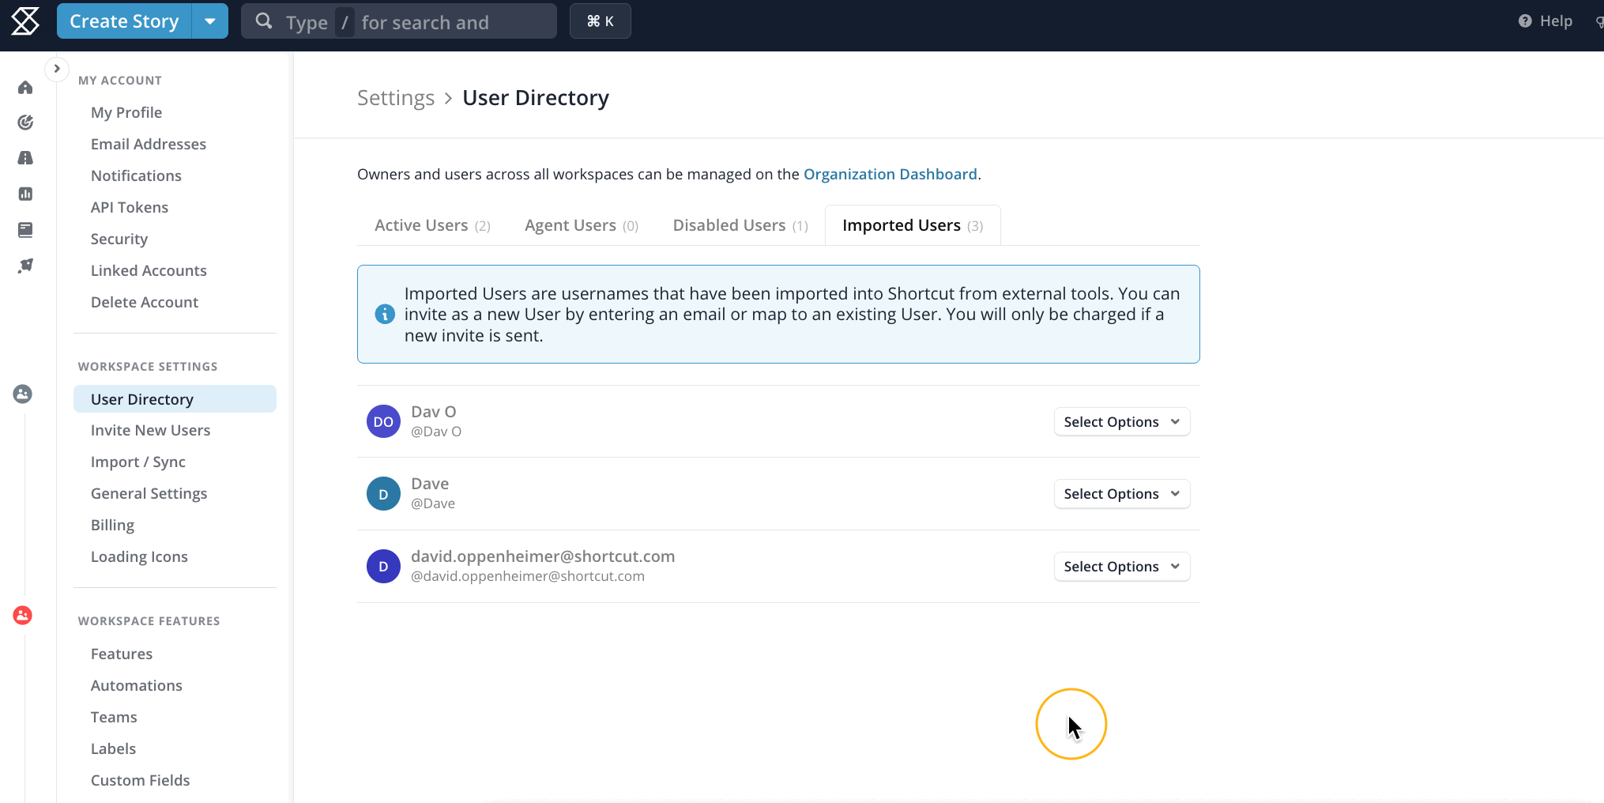1604x803 pixels.
Task: Click the Help question mark icon
Action: 1525,21
